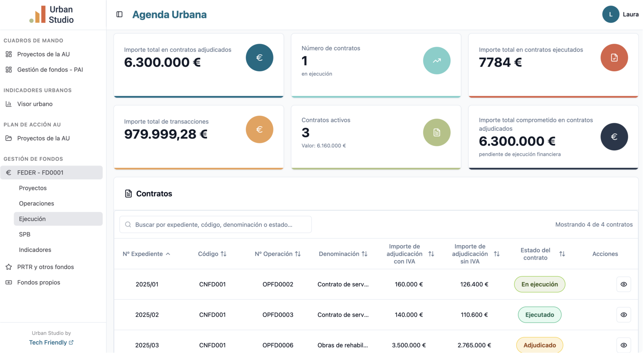Click the red document icon for executed contracts
Screen dimensions: 643x353
pos(614,57)
